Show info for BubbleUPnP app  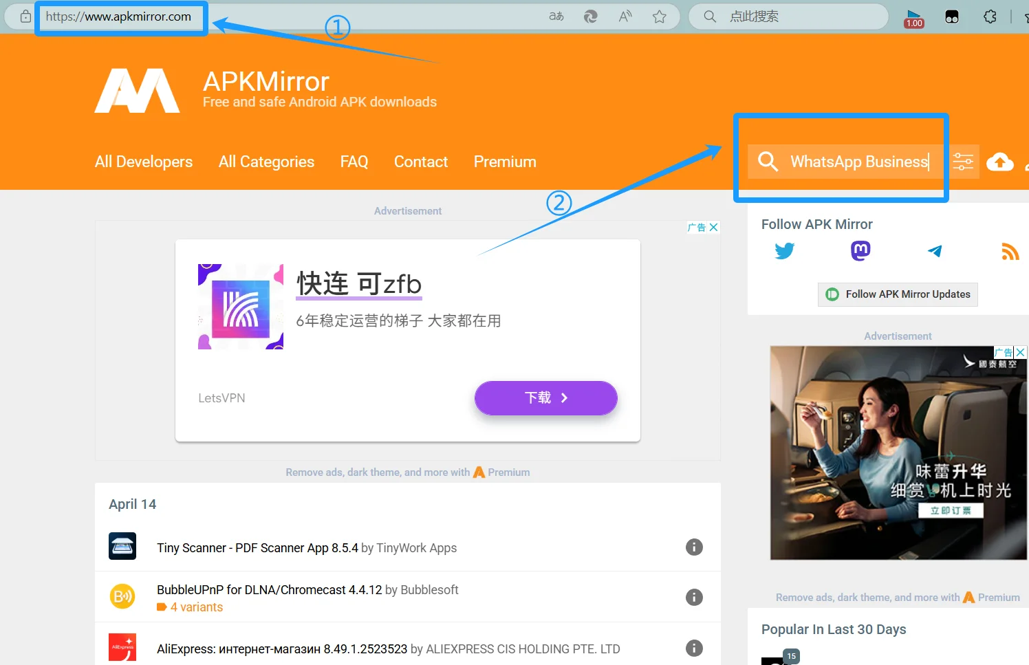pos(694,597)
